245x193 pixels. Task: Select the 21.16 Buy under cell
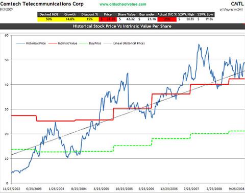click(148, 19)
